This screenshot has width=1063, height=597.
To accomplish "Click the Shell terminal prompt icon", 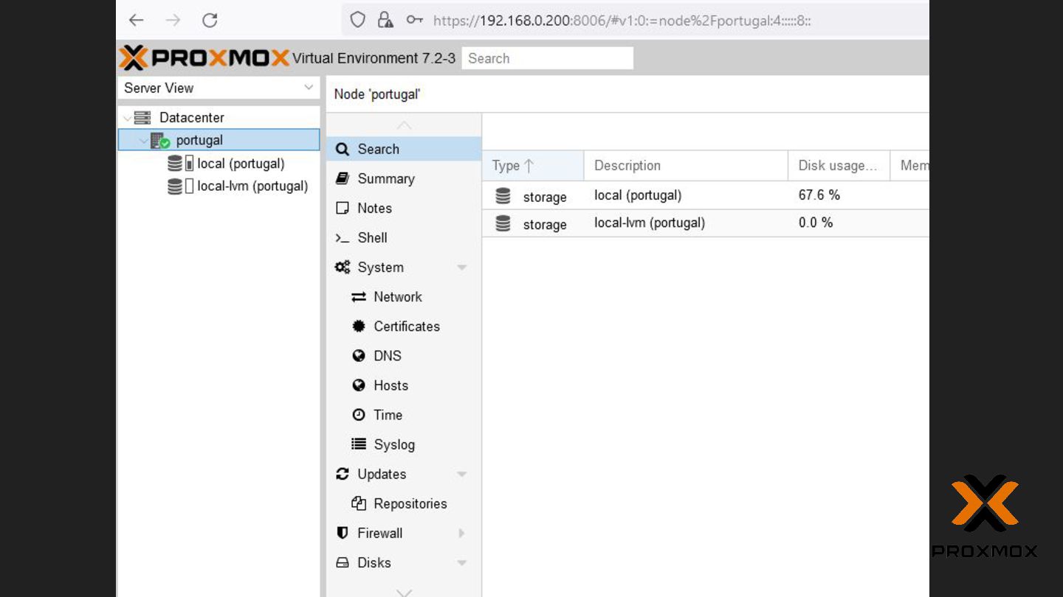I will coord(343,238).
